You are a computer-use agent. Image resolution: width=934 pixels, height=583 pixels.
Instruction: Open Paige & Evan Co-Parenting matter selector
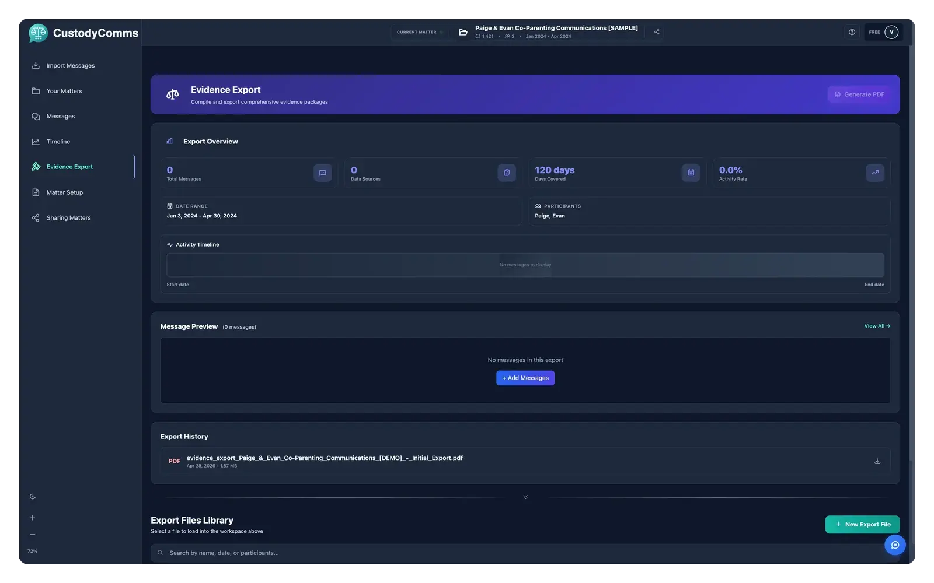(556, 32)
